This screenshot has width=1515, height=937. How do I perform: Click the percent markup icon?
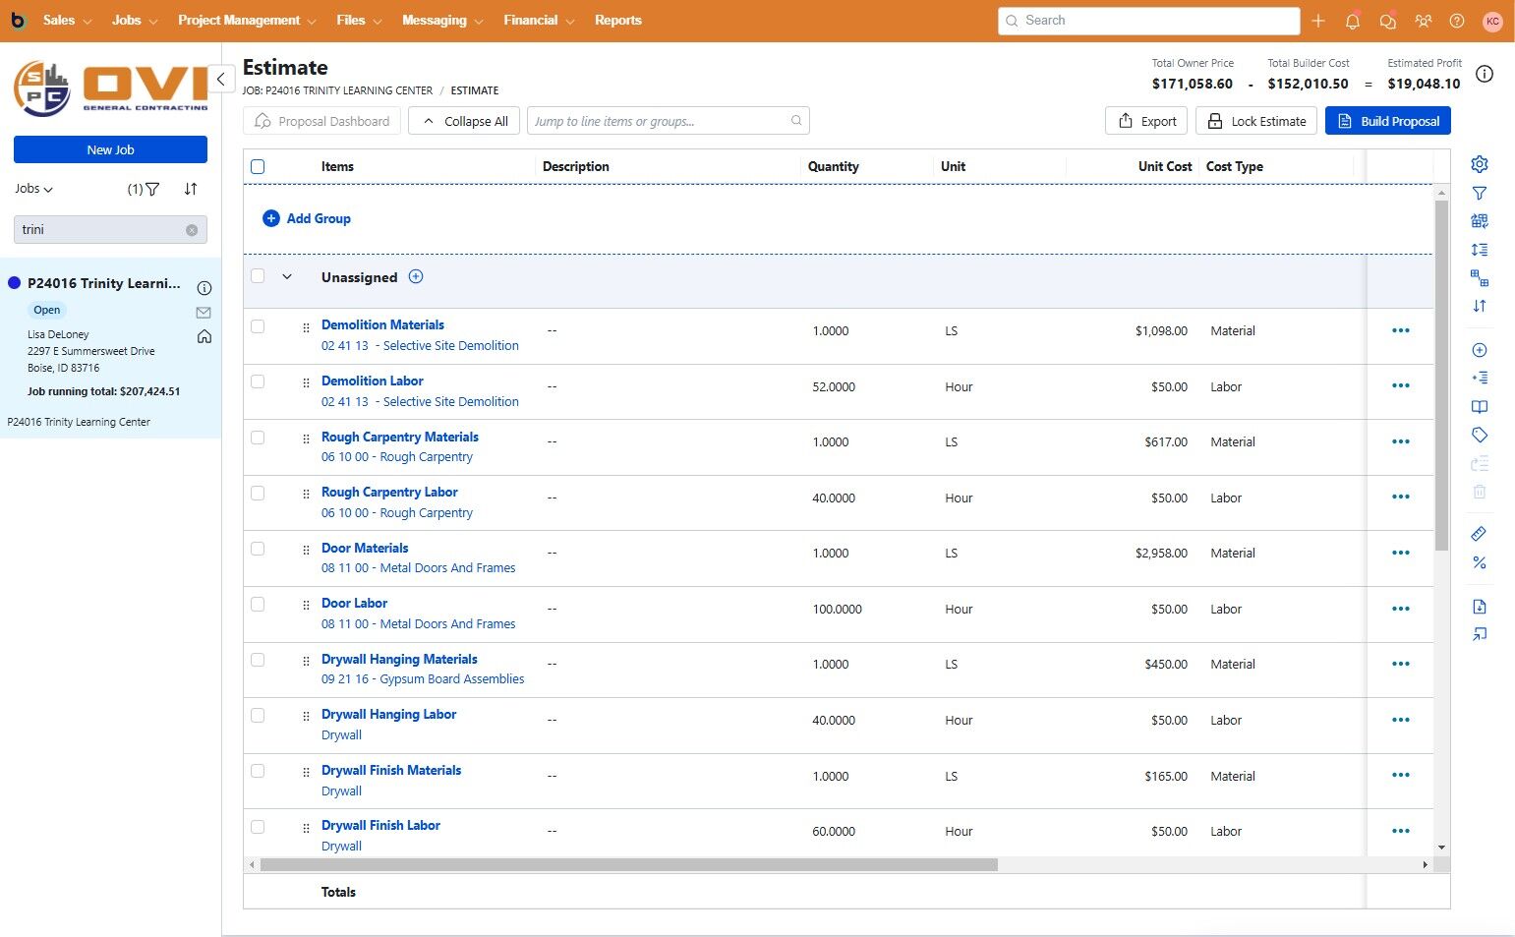[1479, 562]
